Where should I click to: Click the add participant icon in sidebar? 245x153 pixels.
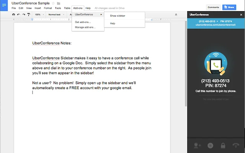pos(197,145)
